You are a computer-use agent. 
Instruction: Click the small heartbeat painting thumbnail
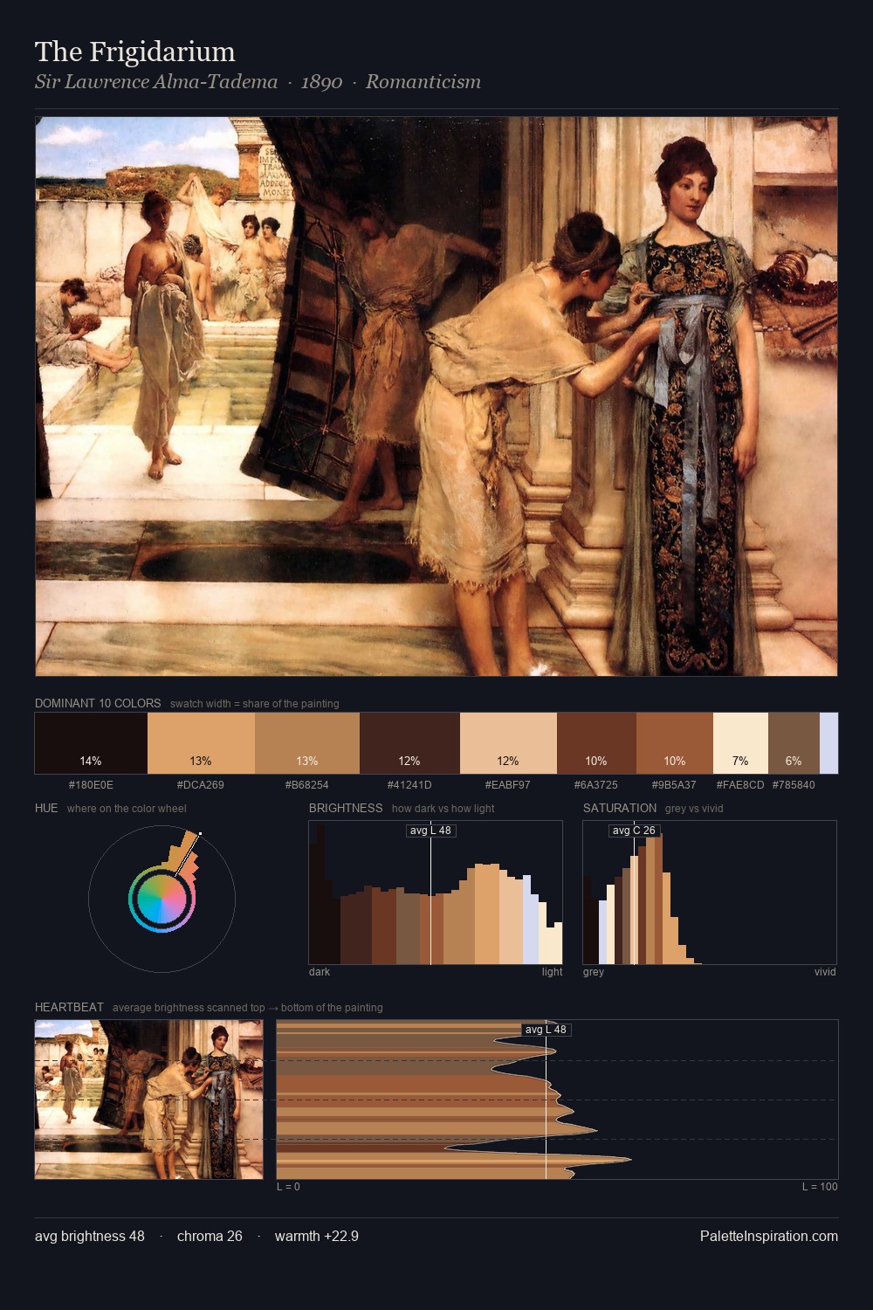[148, 1100]
